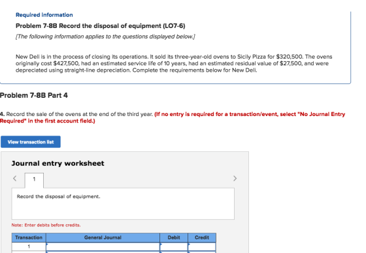This screenshot has width=366, height=253.
Task: Go to next journal entry using right chevron
Action: [235, 179]
